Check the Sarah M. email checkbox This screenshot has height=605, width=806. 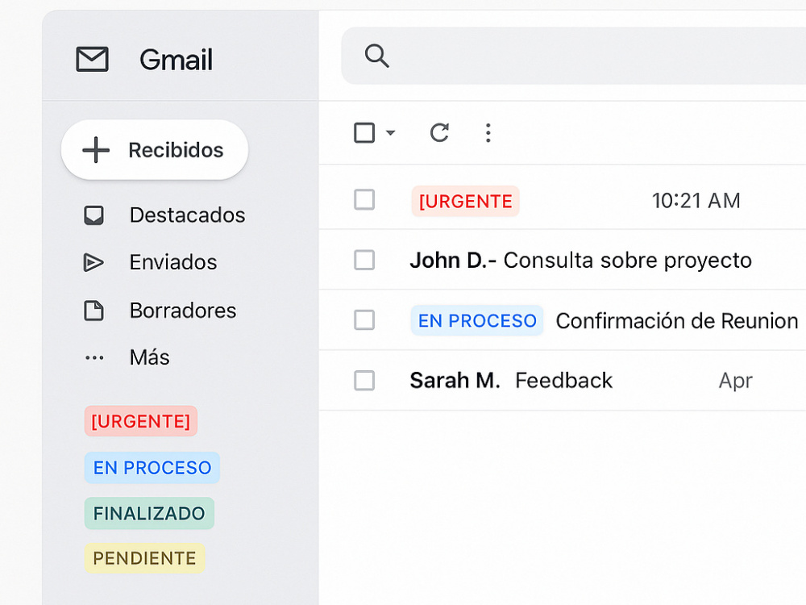click(364, 381)
